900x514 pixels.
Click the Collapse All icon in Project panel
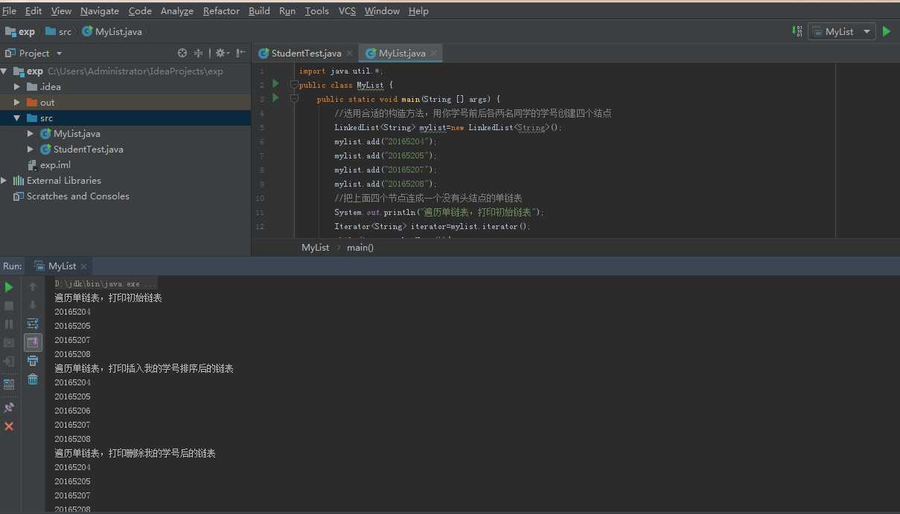199,54
